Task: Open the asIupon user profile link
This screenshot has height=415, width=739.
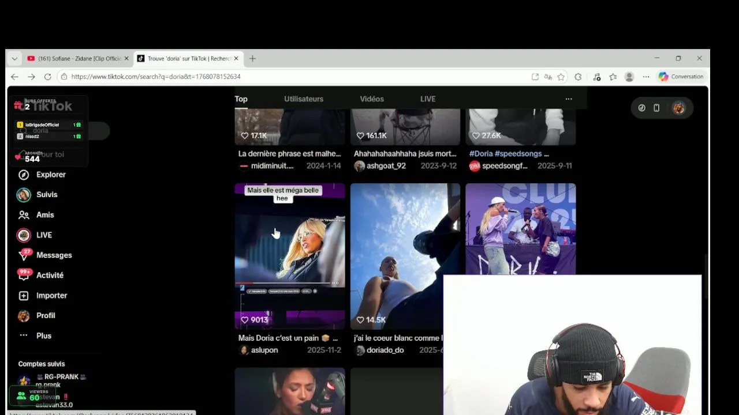Action: pyautogui.click(x=264, y=350)
